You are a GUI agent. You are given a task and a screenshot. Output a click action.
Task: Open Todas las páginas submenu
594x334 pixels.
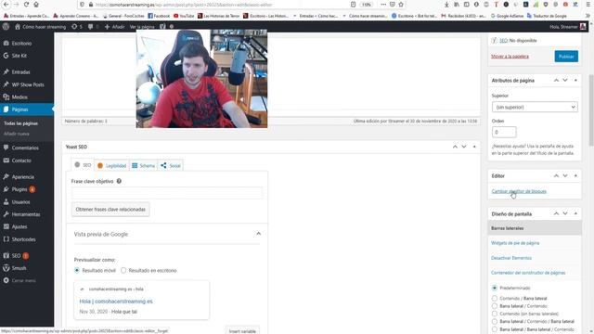20,123
